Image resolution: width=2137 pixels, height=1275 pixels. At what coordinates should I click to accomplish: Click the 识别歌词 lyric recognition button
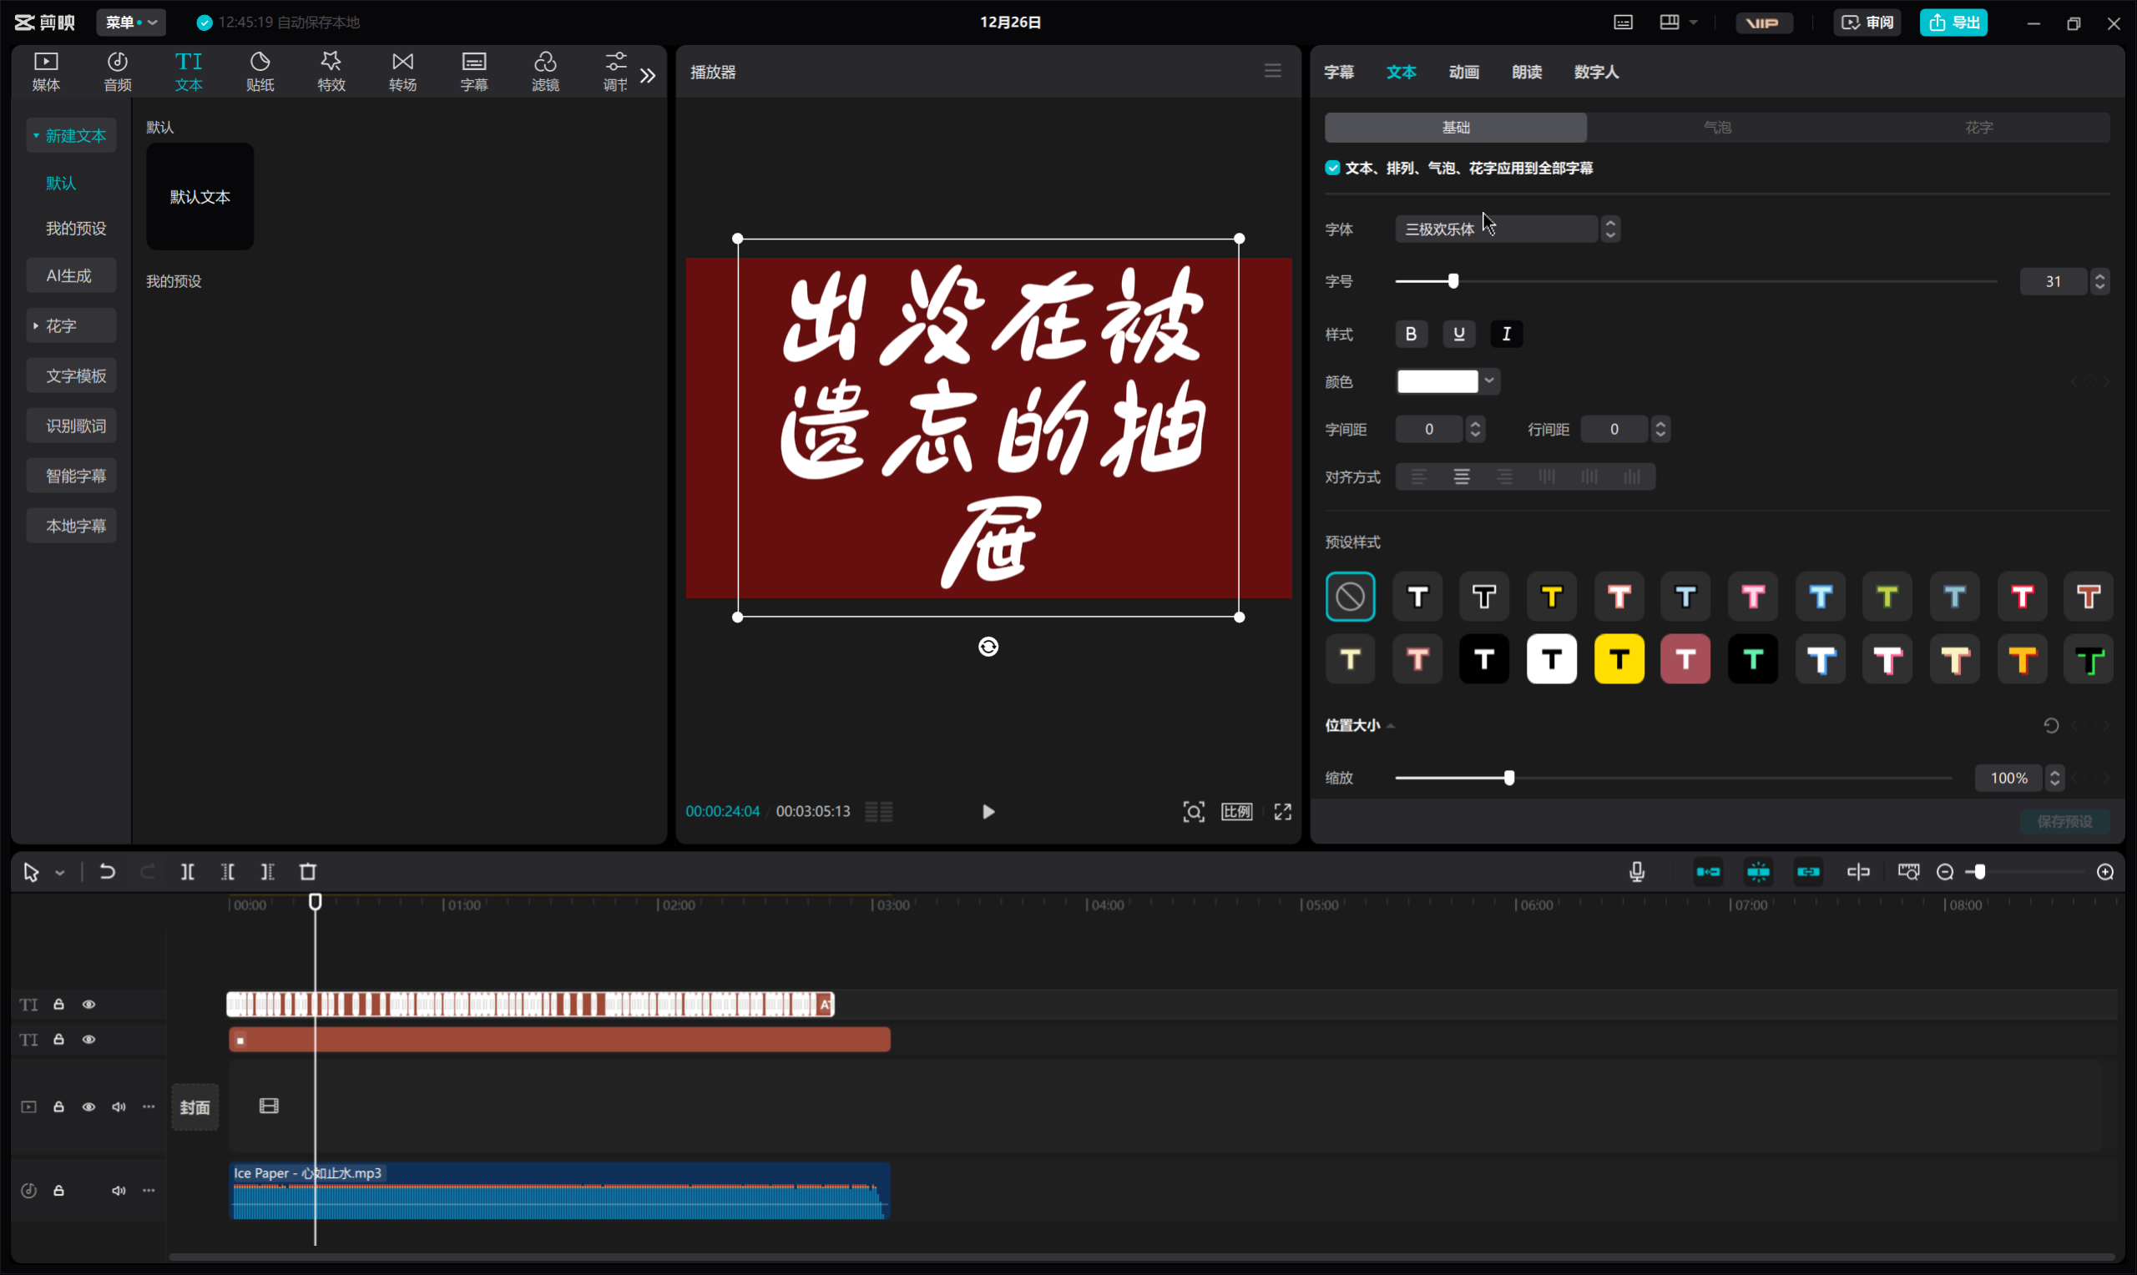(x=75, y=426)
